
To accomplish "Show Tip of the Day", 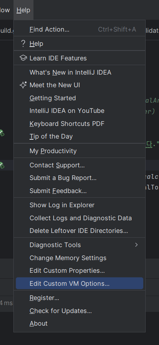I will tap(79, 137).
